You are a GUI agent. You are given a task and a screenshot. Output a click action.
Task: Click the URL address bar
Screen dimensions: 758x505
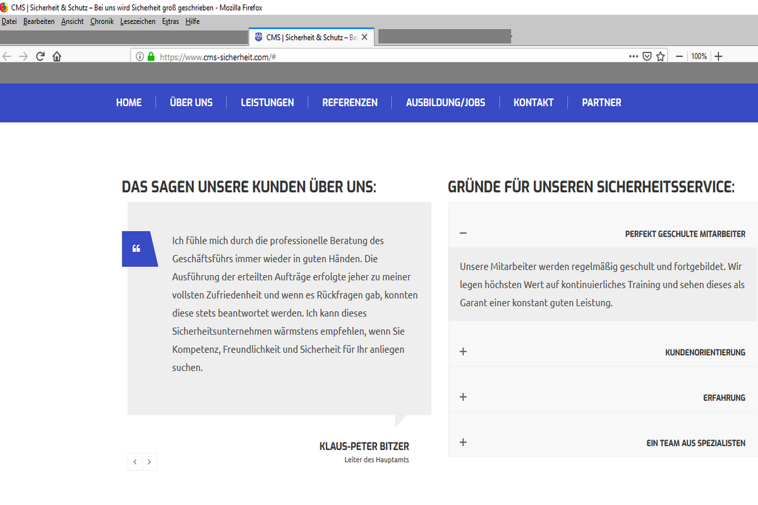pos(379,56)
